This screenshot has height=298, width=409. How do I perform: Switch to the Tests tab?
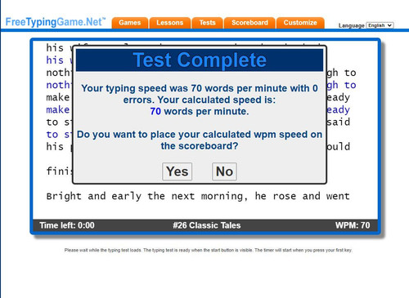point(208,23)
